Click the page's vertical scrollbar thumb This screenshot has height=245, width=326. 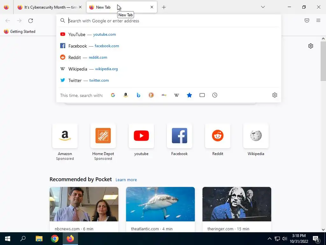click(323, 61)
